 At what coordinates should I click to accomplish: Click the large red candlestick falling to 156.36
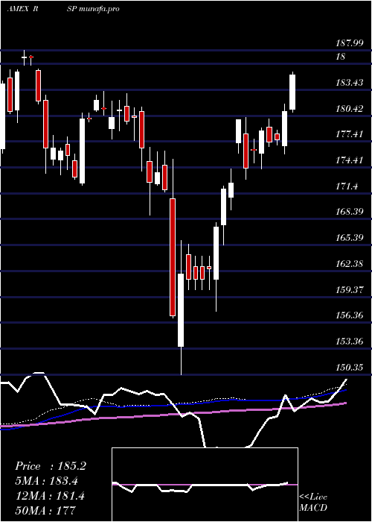173,257
